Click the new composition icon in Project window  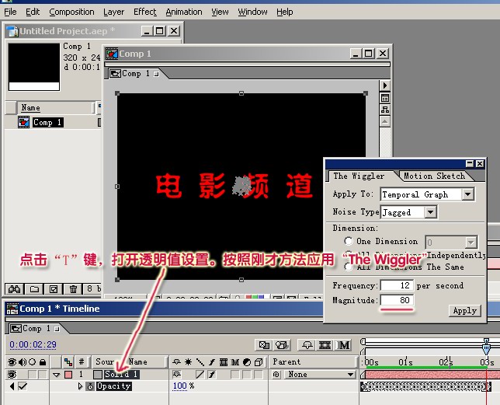(54, 289)
